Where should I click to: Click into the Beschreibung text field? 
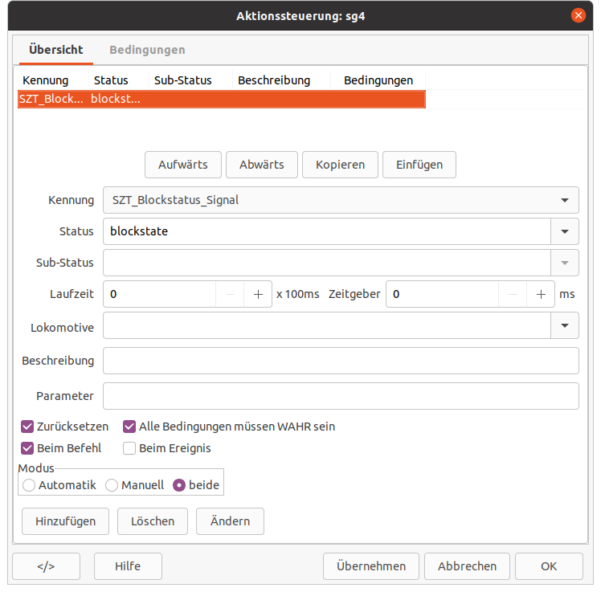point(341,361)
